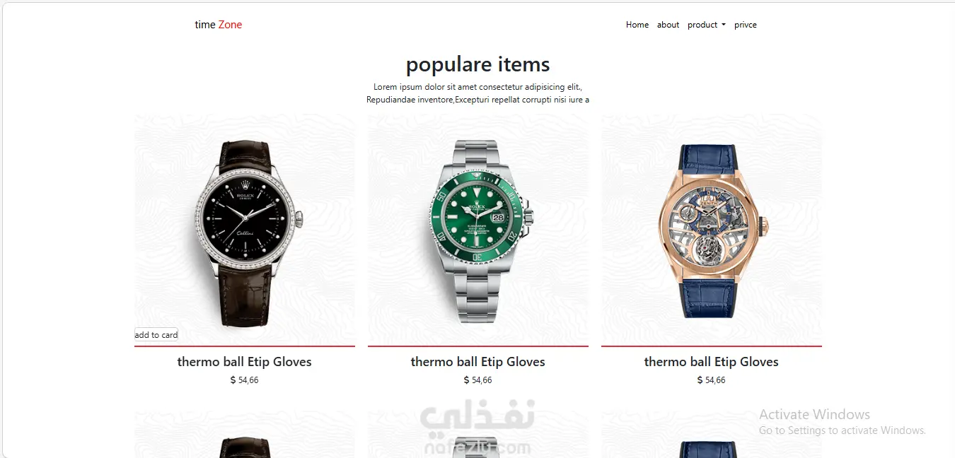
Task: Expand the product dropdown menu
Action: tap(707, 25)
